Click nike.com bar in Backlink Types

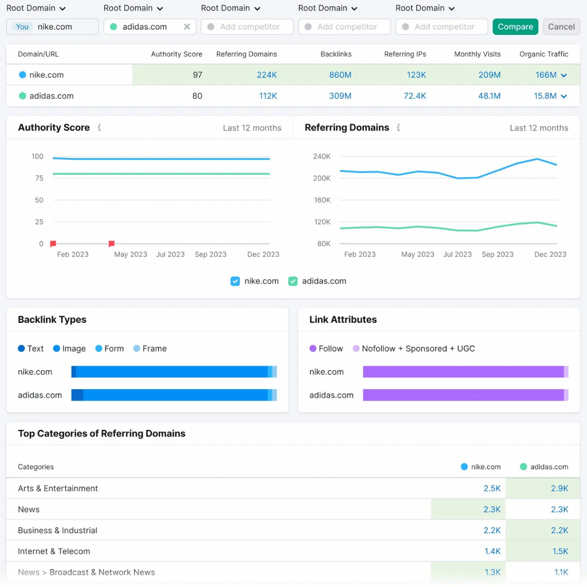172,372
